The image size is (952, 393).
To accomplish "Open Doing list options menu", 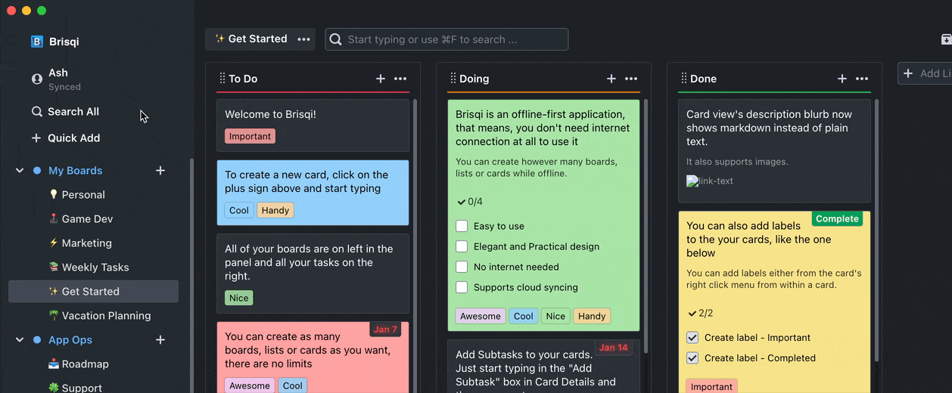I will (x=631, y=79).
